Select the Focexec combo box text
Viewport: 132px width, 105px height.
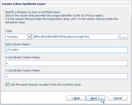click(x=13, y=37)
